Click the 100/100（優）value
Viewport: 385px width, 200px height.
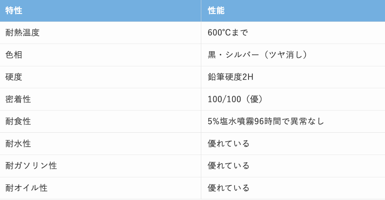[x=235, y=99]
